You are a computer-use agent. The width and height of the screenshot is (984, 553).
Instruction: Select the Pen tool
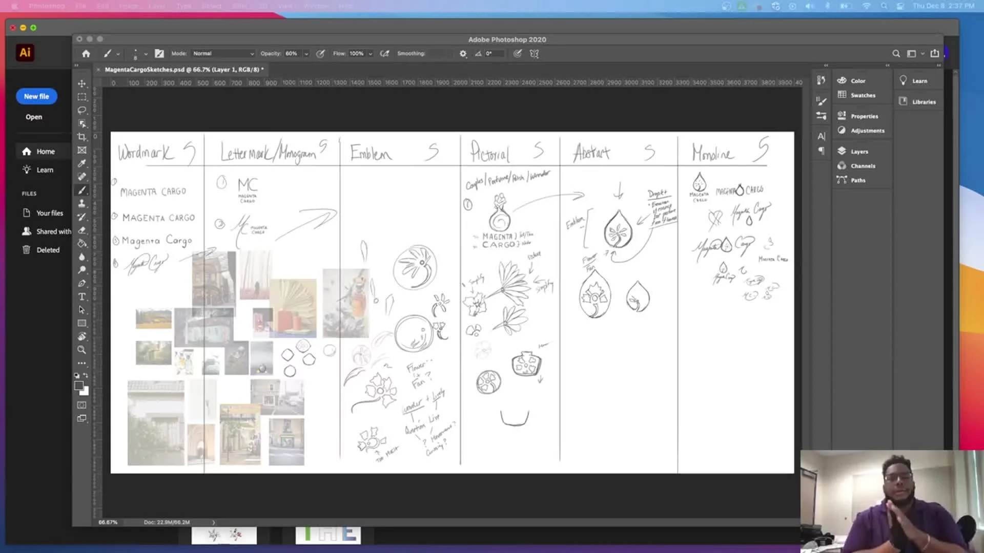(82, 283)
